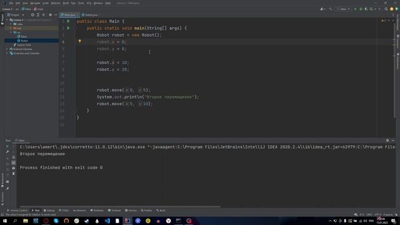Open the Version Control tool window
The image size is (400, 225).
click(17, 211)
